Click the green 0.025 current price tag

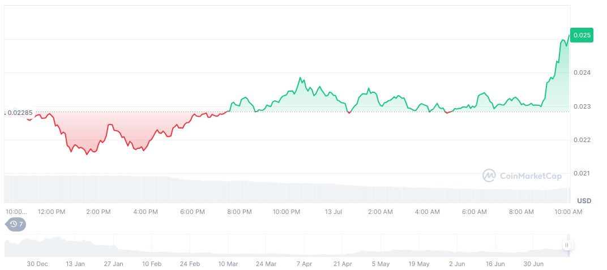582,36
